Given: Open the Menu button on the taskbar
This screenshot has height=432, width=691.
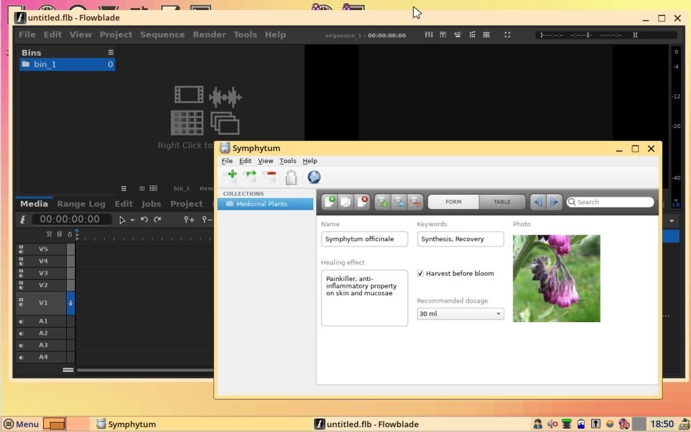Looking at the screenshot, I should tap(21, 424).
